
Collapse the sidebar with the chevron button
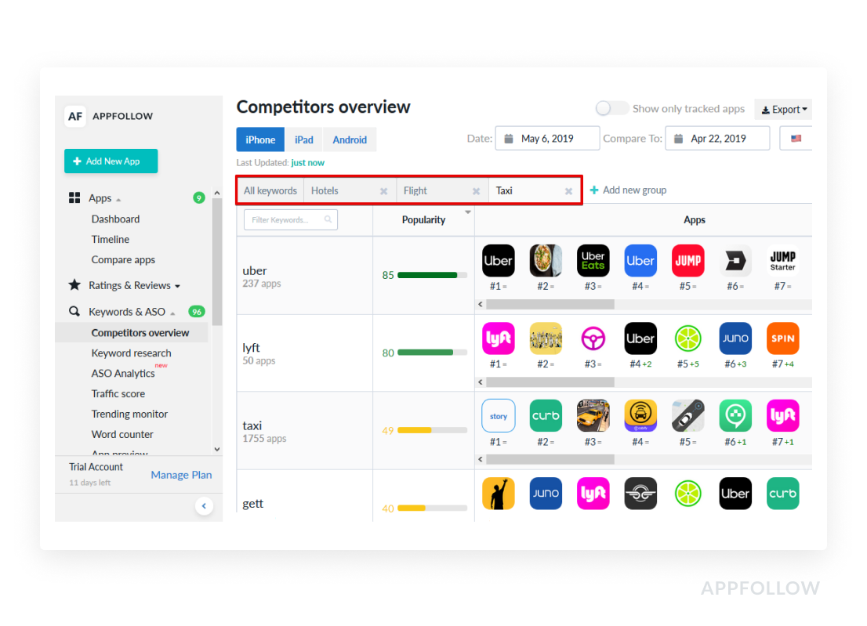click(204, 506)
